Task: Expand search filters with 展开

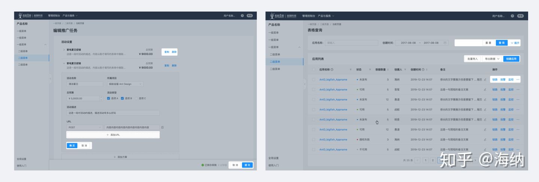Action: click(x=515, y=43)
